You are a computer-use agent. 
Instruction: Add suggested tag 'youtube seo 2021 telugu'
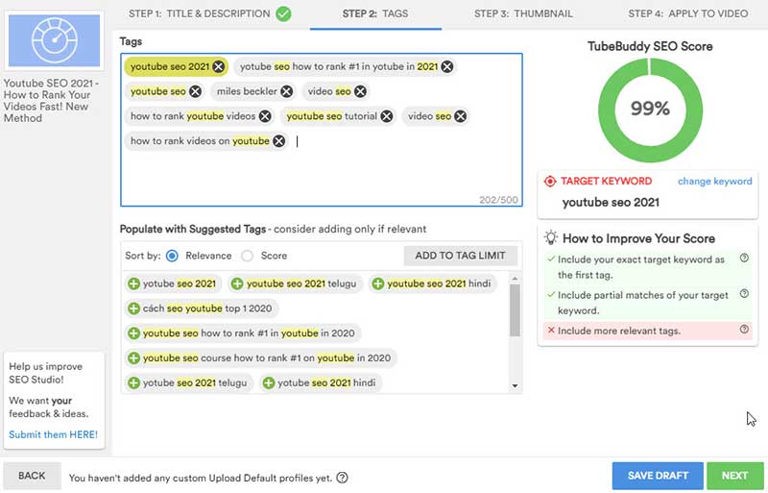[x=237, y=283]
